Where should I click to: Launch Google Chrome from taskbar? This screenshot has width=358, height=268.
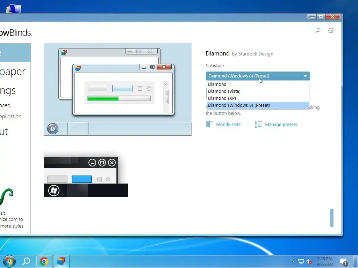(x=44, y=261)
